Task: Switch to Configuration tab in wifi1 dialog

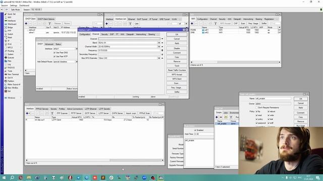Action: (x=85, y=34)
